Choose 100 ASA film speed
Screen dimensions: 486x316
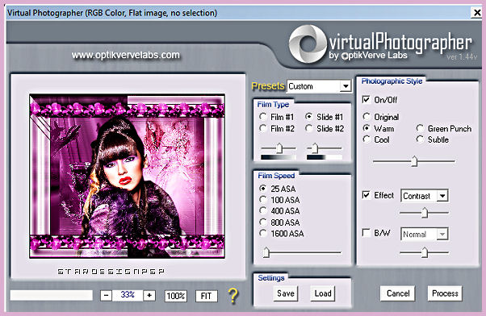point(263,200)
